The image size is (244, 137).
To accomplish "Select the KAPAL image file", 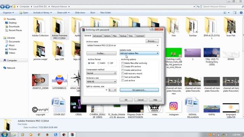I will 212,110.
